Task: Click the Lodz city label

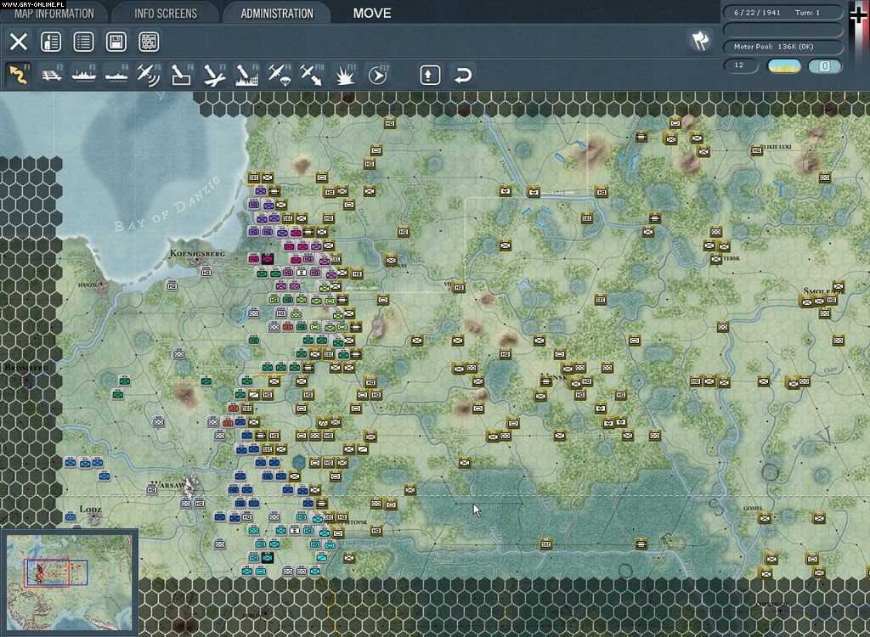Action: 90,509
